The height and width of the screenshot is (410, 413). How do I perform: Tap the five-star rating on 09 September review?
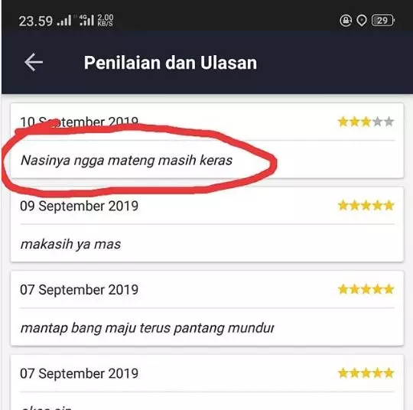[x=366, y=206]
